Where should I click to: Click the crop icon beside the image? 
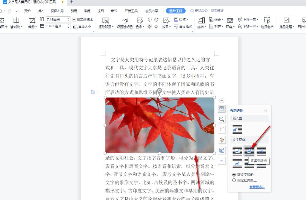222,130
